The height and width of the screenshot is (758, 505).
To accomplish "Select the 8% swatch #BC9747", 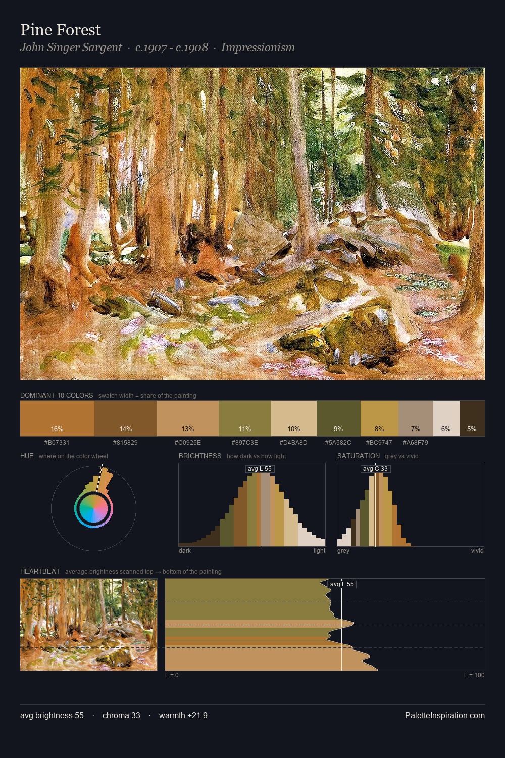I will [x=379, y=418].
